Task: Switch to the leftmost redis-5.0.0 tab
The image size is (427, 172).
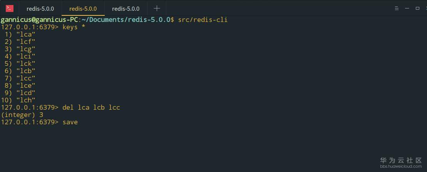Action: point(40,8)
